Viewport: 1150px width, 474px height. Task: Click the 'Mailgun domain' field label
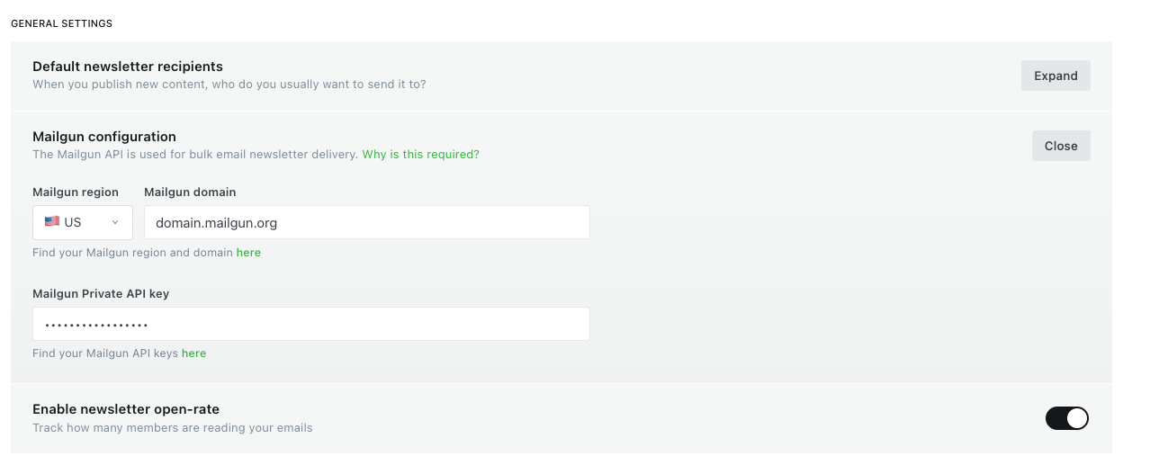pos(190,192)
